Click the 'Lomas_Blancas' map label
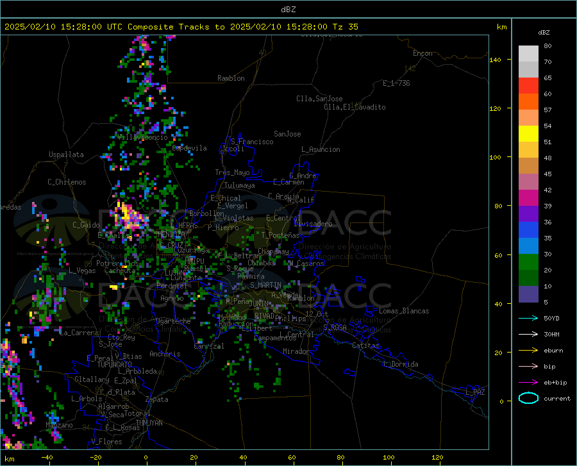The image size is (577, 466). pos(404,311)
